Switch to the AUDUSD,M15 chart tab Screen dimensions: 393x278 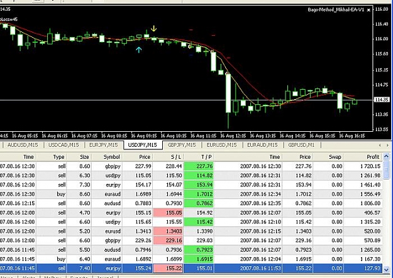tap(23, 145)
